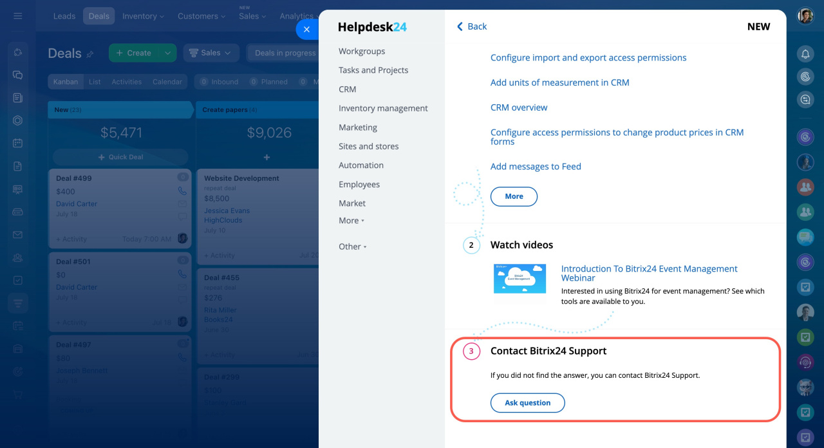The image size is (824, 448).
Task: Add a deal with plus in Create papers column
Action: point(267,157)
